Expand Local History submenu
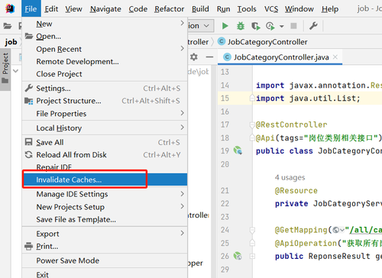This screenshot has width=382, height=278. tap(105, 128)
